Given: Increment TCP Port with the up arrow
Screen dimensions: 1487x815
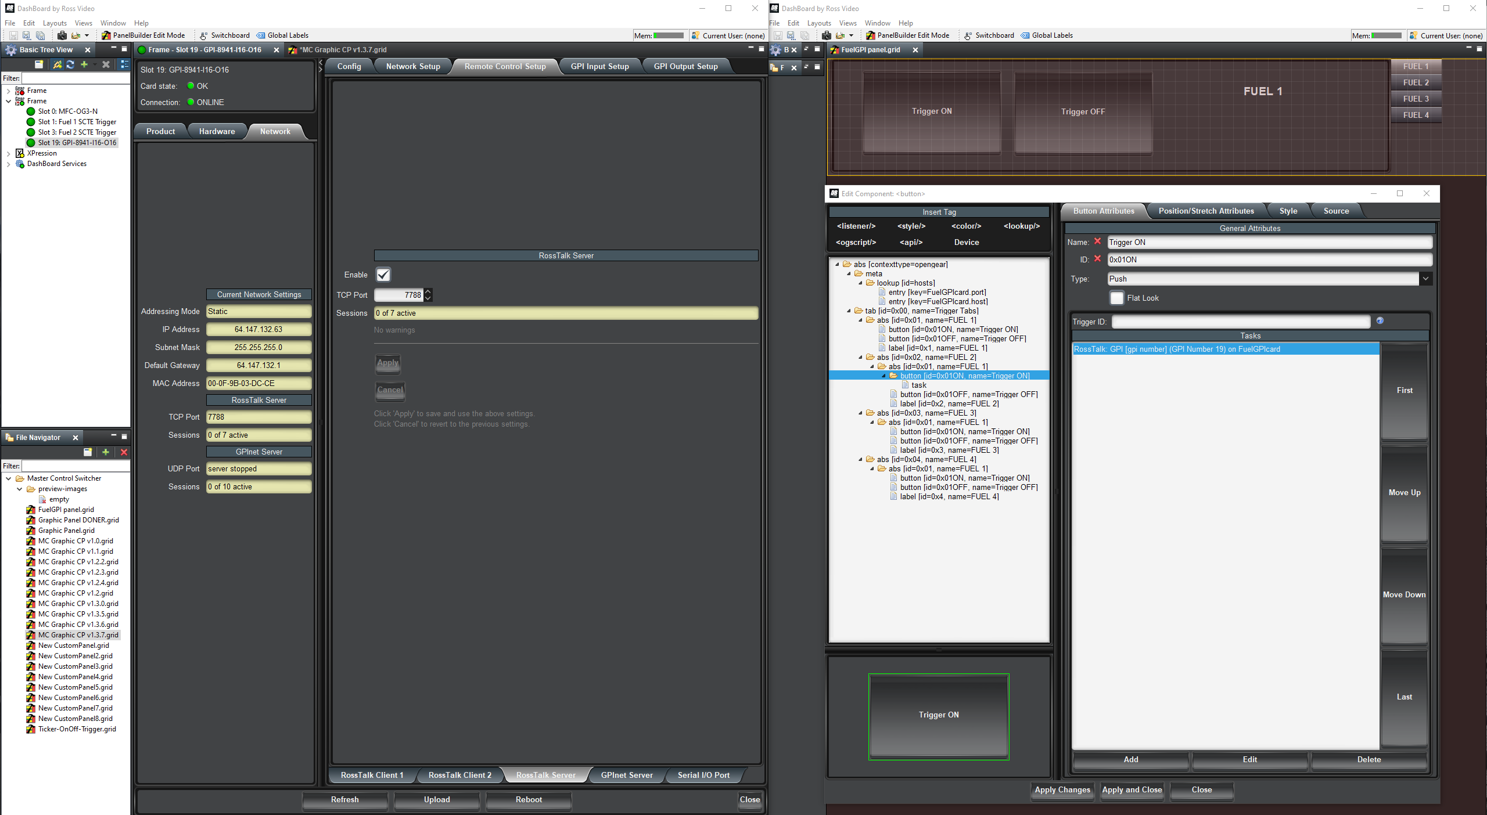Looking at the screenshot, I should tap(428, 291).
